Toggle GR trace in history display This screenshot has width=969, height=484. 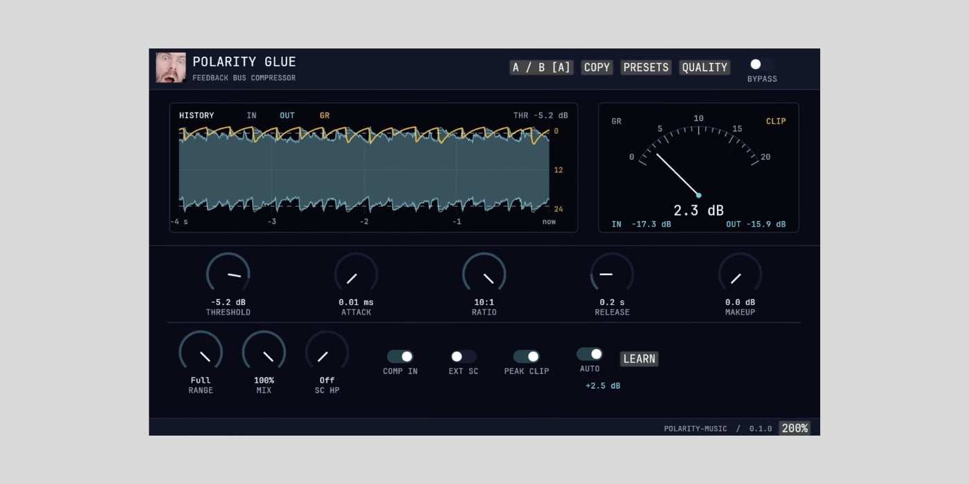(x=325, y=115)
